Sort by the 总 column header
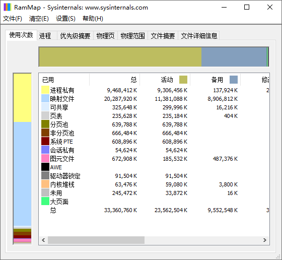This screenshot has width=282, height=260. pos(115,80)
